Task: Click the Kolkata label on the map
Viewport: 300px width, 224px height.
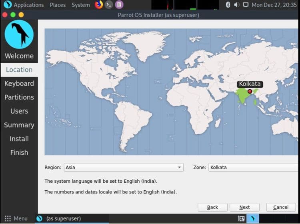Action: tap(250, 84)
